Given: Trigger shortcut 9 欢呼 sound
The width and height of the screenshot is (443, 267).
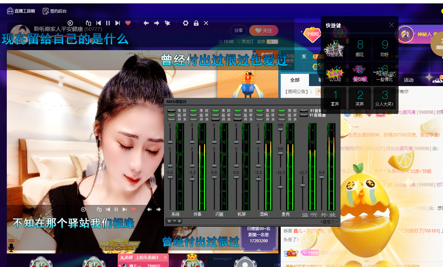Looking at the screenshot, I should point(385,49).
